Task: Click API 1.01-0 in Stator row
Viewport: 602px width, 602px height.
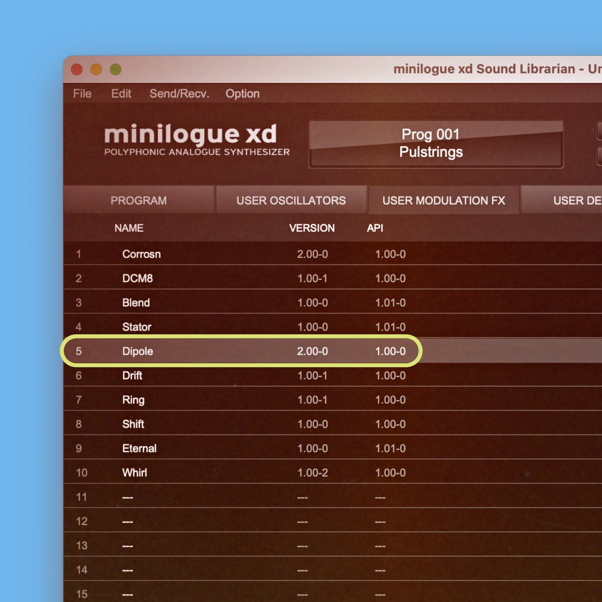Action: [390, 327]
